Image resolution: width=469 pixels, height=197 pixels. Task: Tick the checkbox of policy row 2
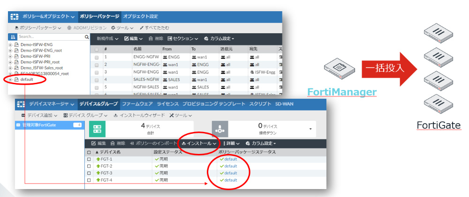pyautogui.click(x=96, y=65)
